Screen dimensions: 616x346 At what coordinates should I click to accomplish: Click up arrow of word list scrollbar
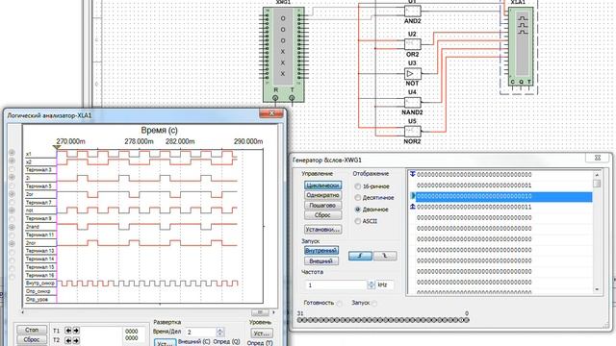tap(597, 175)
